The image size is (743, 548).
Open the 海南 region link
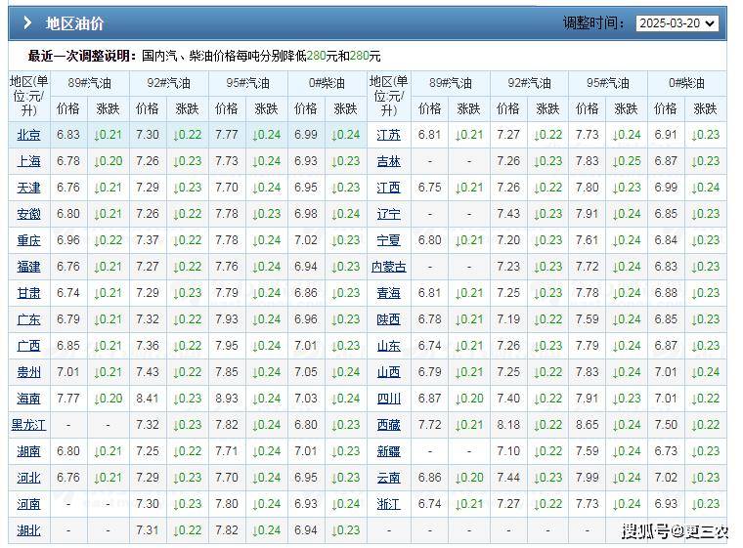coord(29,399)
